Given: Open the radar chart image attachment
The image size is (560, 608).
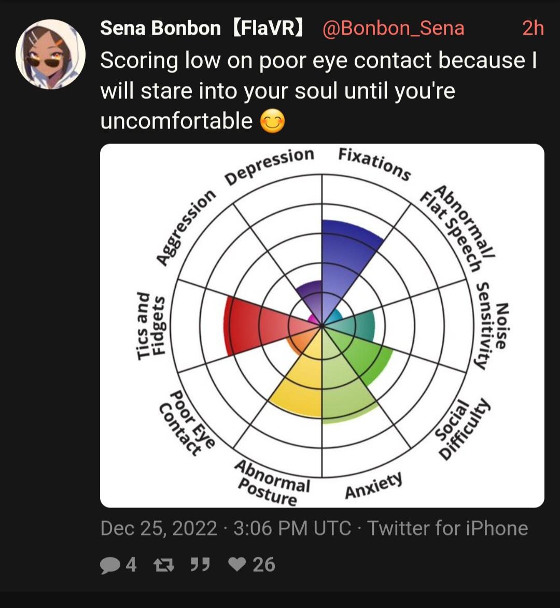Looking at the screenshot, I should [x=323, y=326].
